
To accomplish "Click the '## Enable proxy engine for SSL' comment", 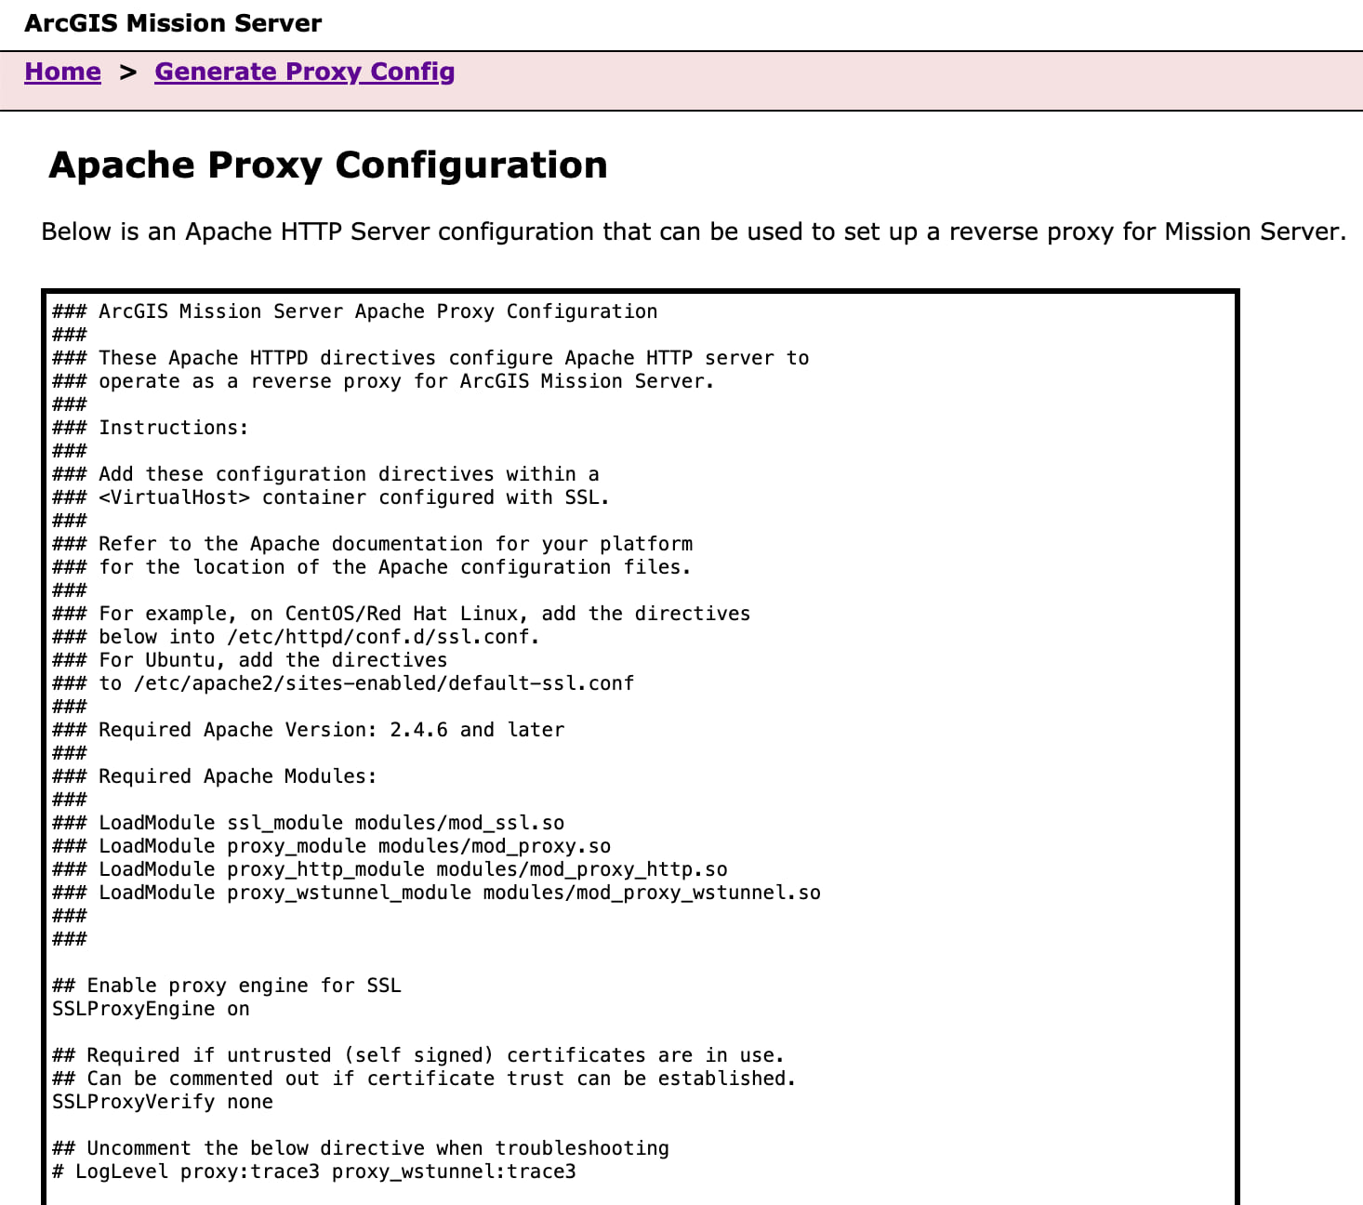I will [227, 986].
